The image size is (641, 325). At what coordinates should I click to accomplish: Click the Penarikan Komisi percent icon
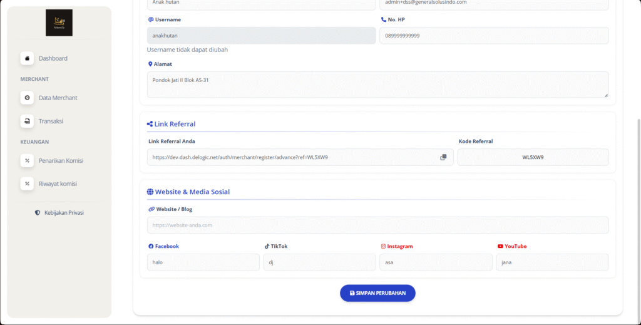(x=27, y=160)
